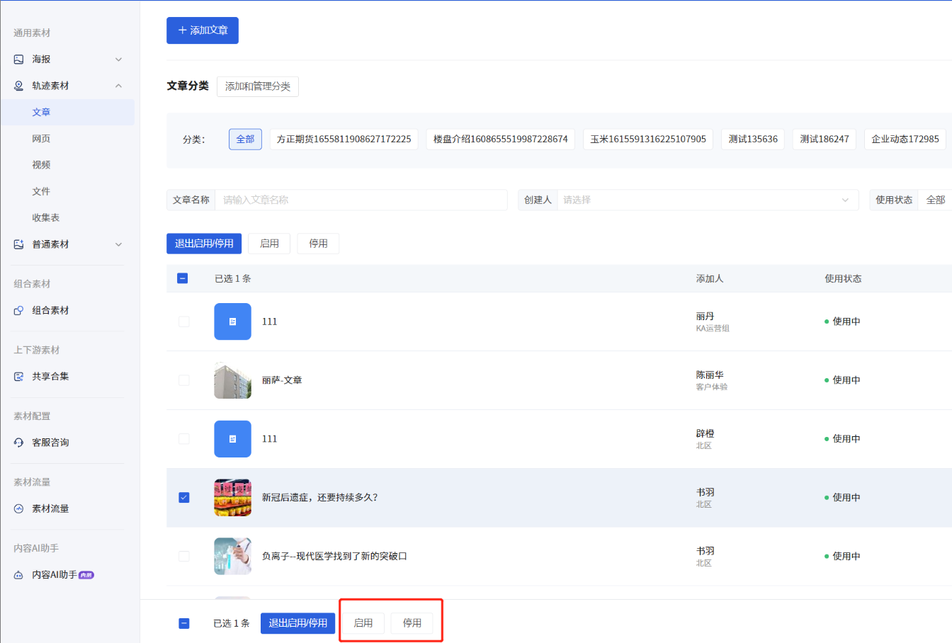This screenshot has height=643, width=952.
Task: Check the box for 丽萨-文章 row
Action: 184,380
